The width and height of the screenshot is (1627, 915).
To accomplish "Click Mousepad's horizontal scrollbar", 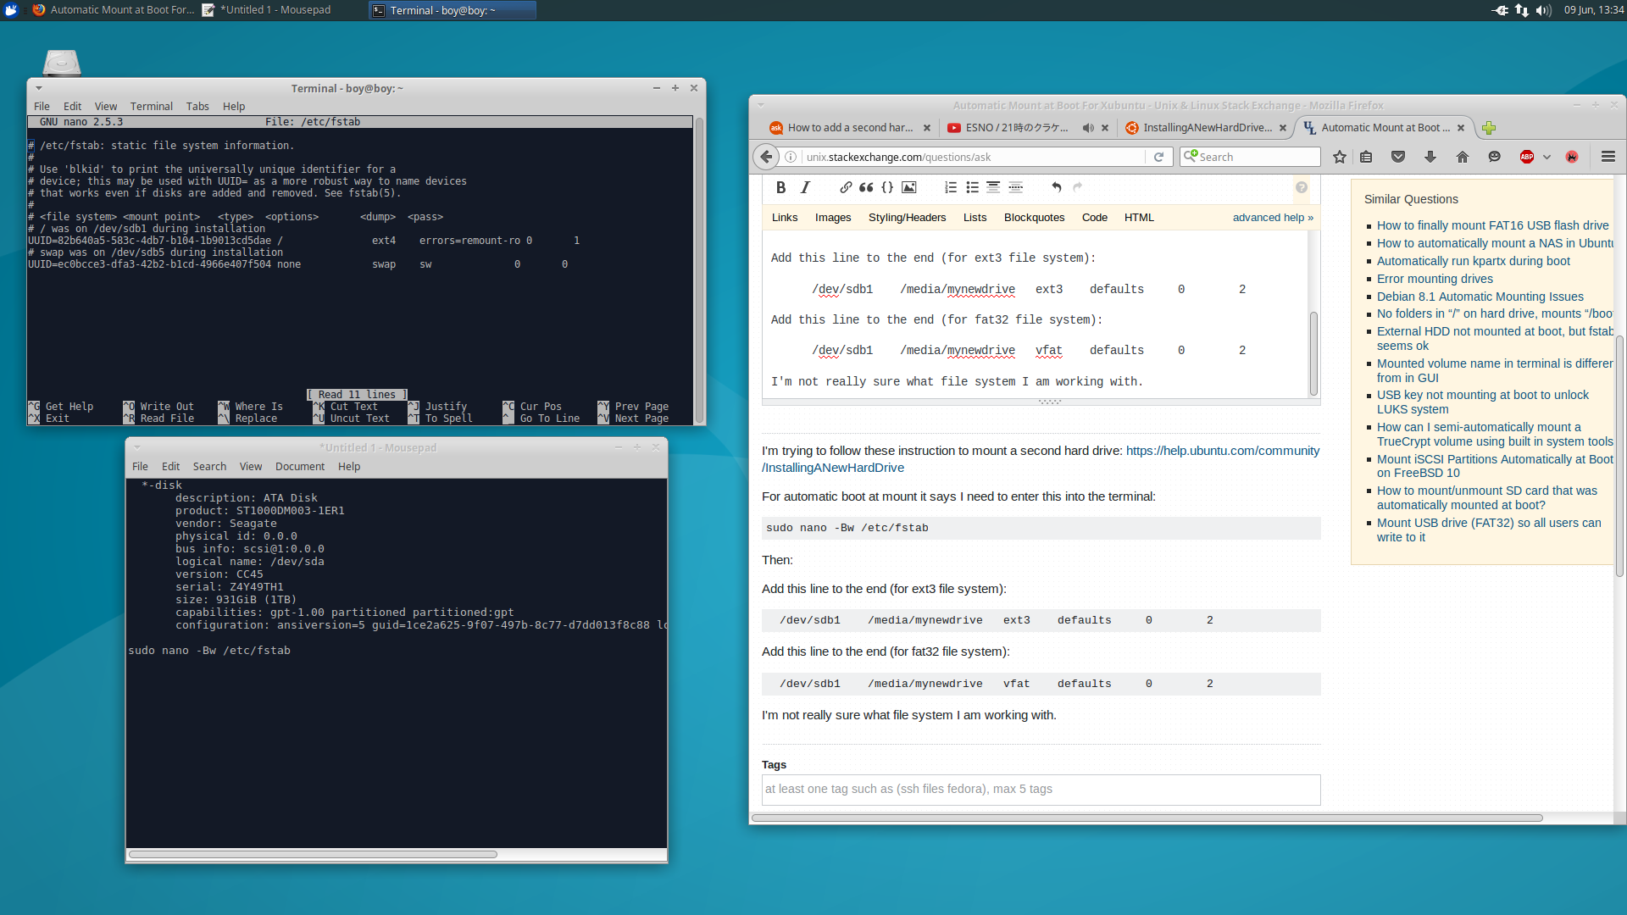I will 313,854.
